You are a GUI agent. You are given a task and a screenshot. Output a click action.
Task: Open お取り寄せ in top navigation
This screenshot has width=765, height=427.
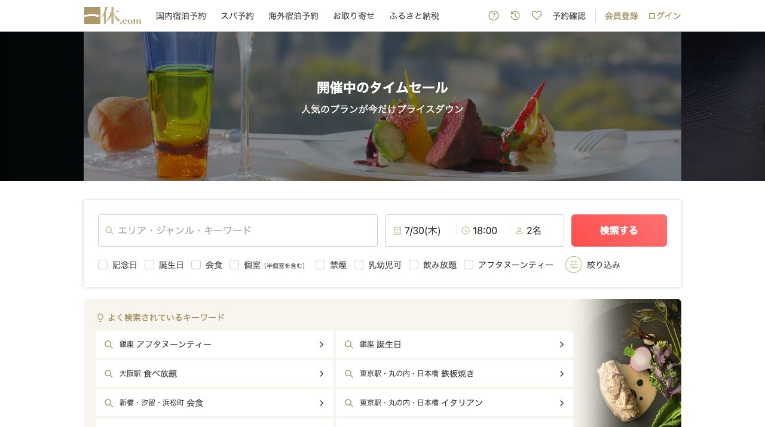[x=354, y=16]
